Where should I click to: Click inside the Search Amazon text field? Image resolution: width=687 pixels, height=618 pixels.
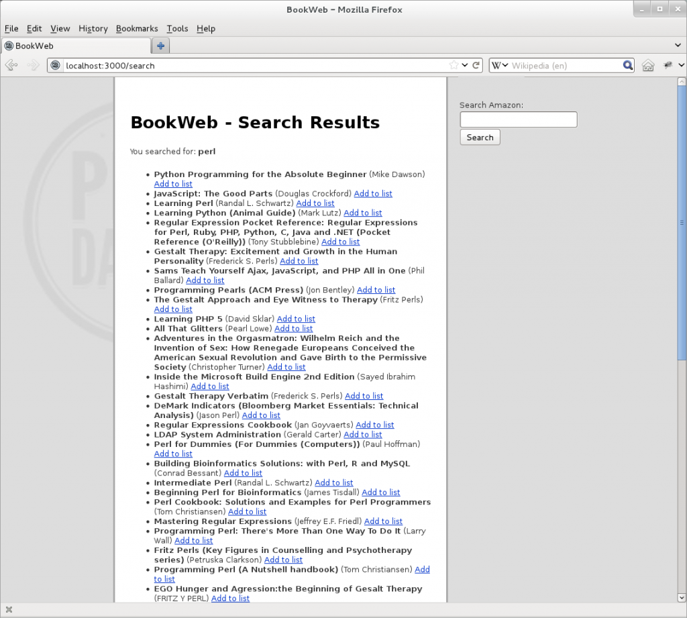(x=518, y=119)
